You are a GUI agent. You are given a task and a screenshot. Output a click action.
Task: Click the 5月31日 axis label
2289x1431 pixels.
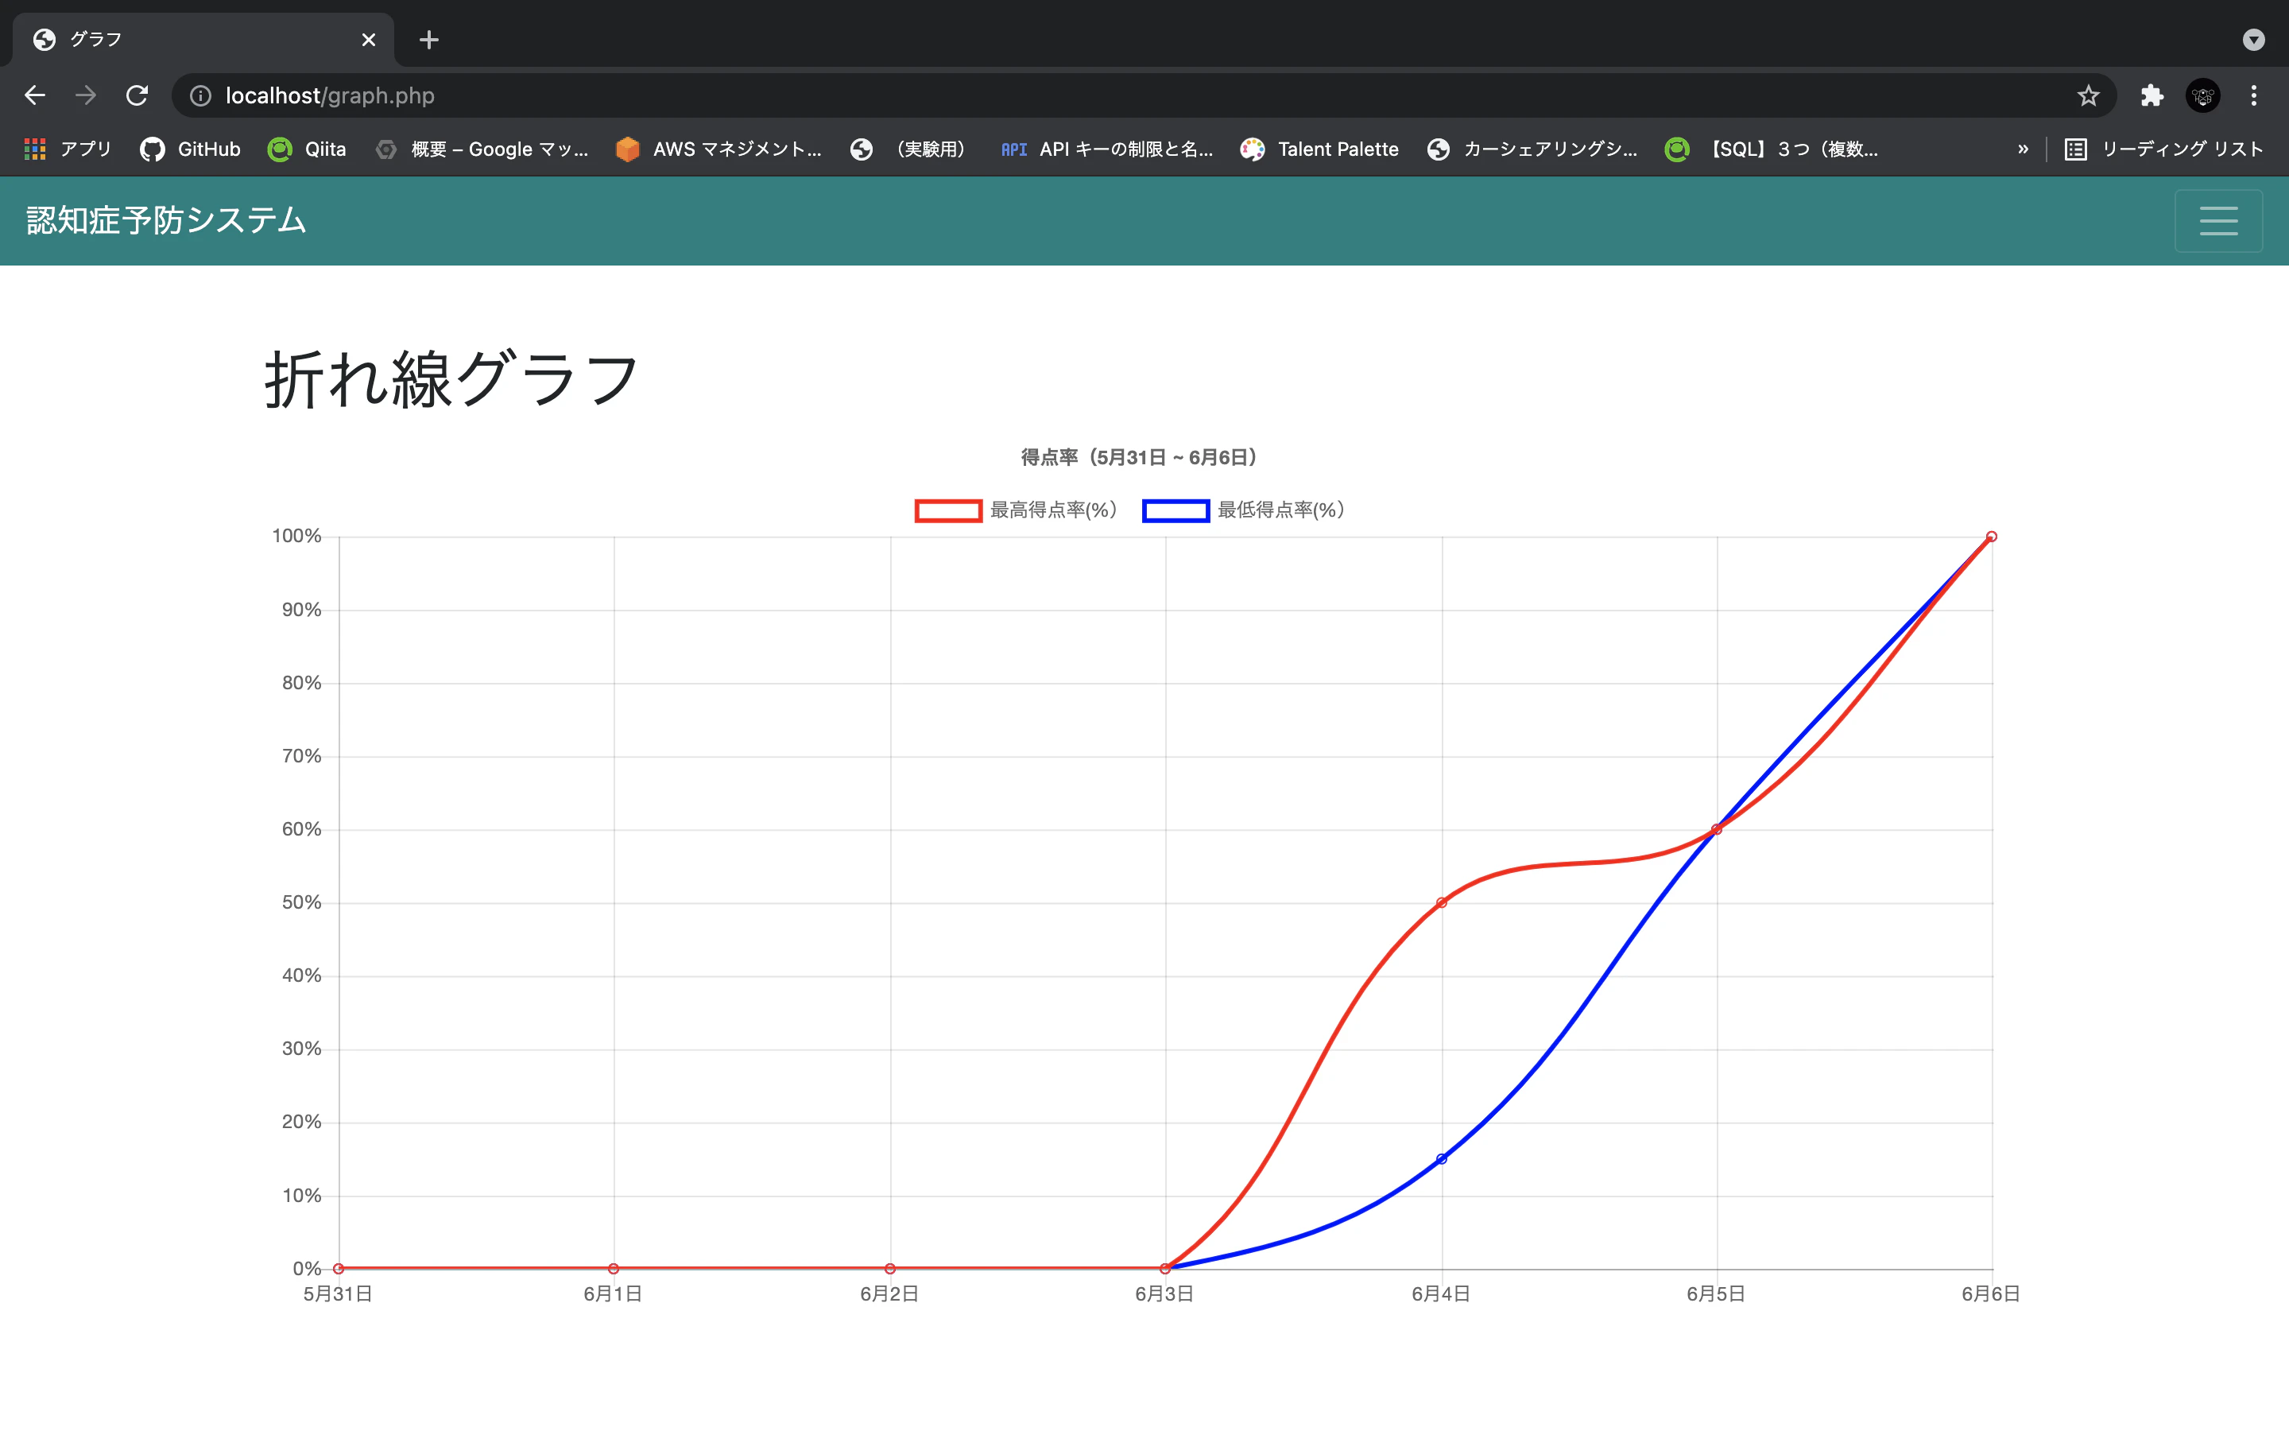(x=338, y=1293)
